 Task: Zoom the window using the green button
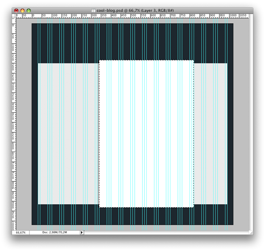[29, 11]
